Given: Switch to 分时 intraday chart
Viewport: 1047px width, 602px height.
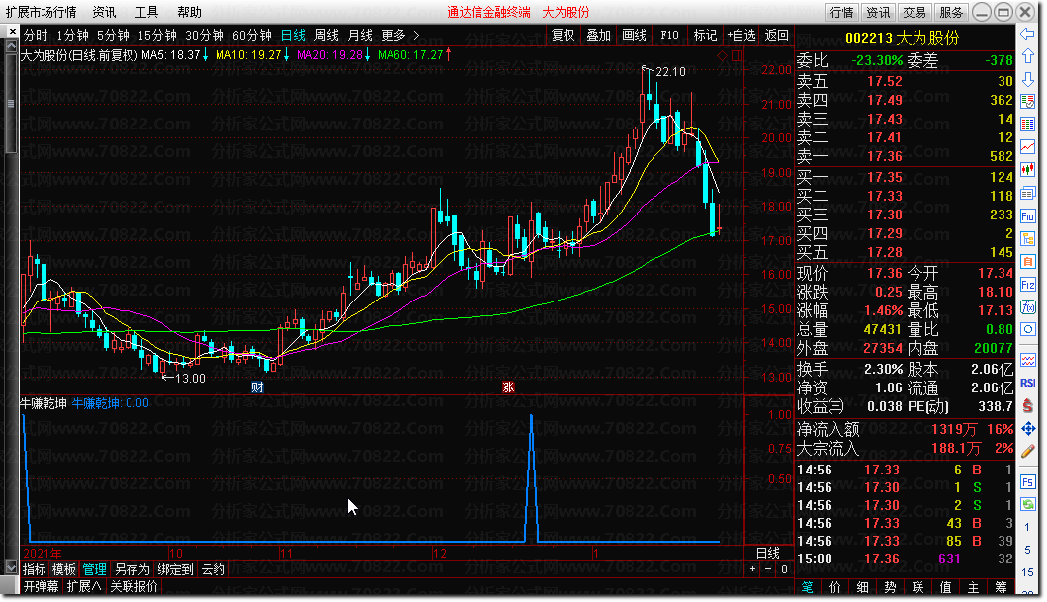Looking at the screenshot, I should pos(36,35).
